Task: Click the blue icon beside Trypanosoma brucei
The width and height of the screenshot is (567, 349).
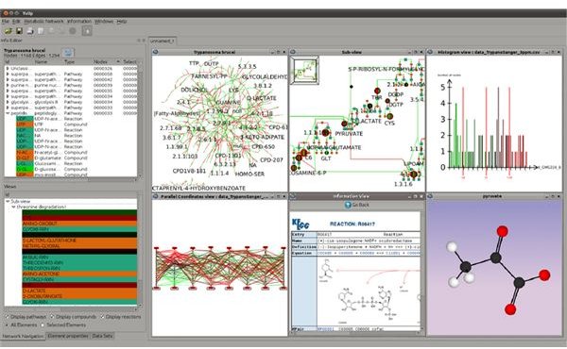Action: pos(68,53)
